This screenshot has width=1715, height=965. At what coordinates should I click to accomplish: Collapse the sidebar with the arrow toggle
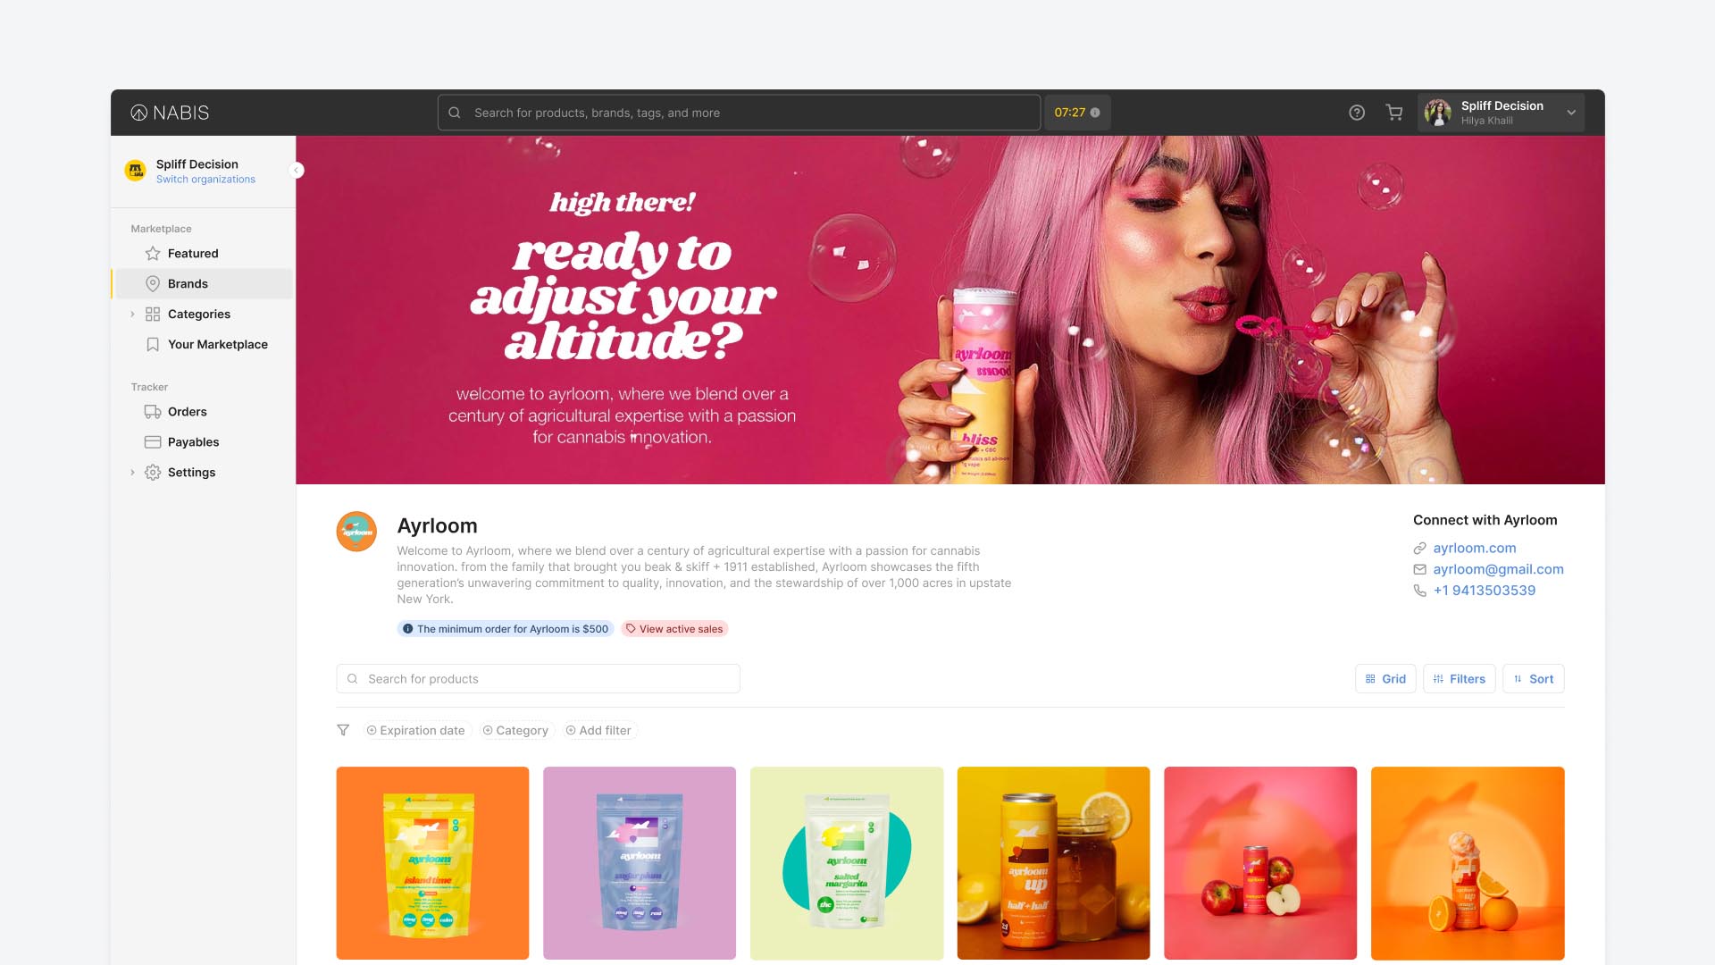tap(297, 171)
